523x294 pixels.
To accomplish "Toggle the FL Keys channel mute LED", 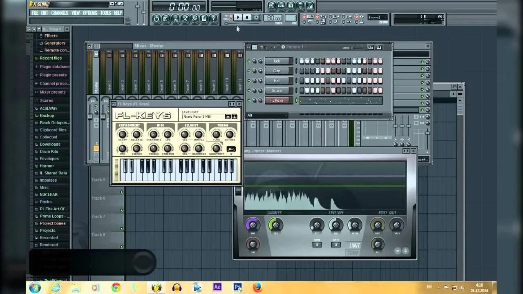I will click(249, 100).
